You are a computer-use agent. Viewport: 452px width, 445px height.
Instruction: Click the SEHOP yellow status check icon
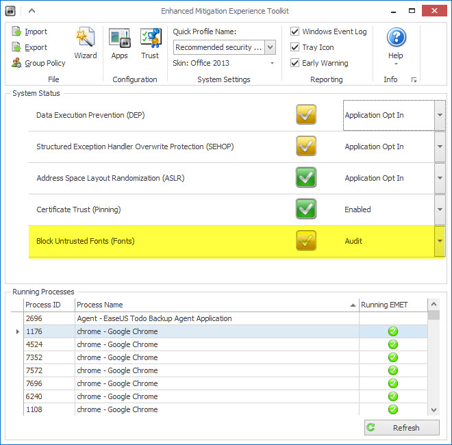tap(306, 146)
